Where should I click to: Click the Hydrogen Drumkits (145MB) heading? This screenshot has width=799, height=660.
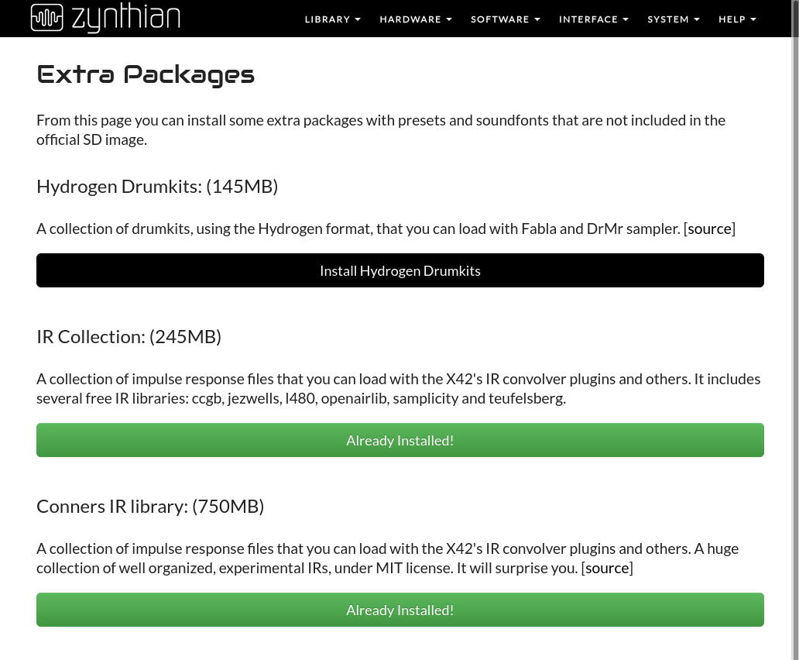coord(157,187)
